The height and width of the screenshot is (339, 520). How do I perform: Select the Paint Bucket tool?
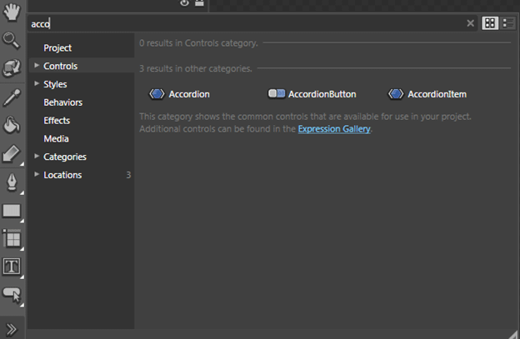(x=12, y=125)
